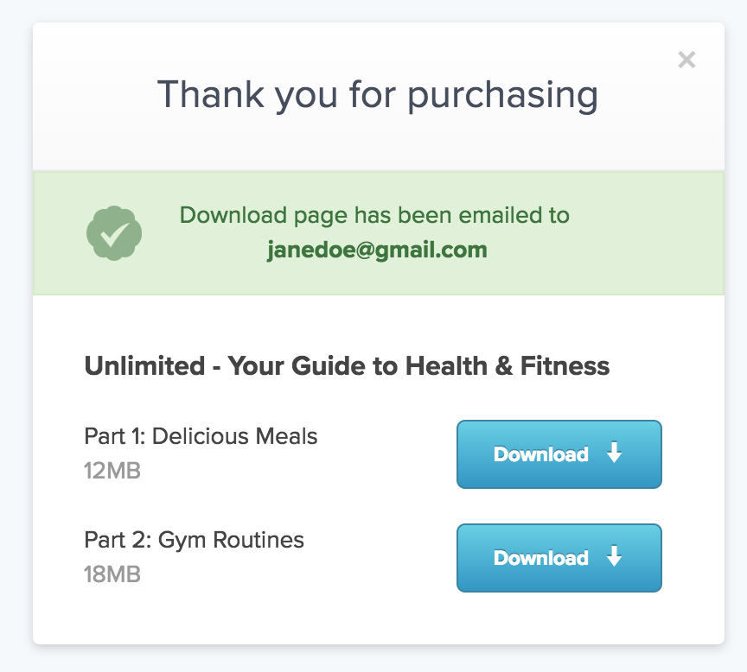Click the green verified checkmark badge
747x672 pixels.
114,233
